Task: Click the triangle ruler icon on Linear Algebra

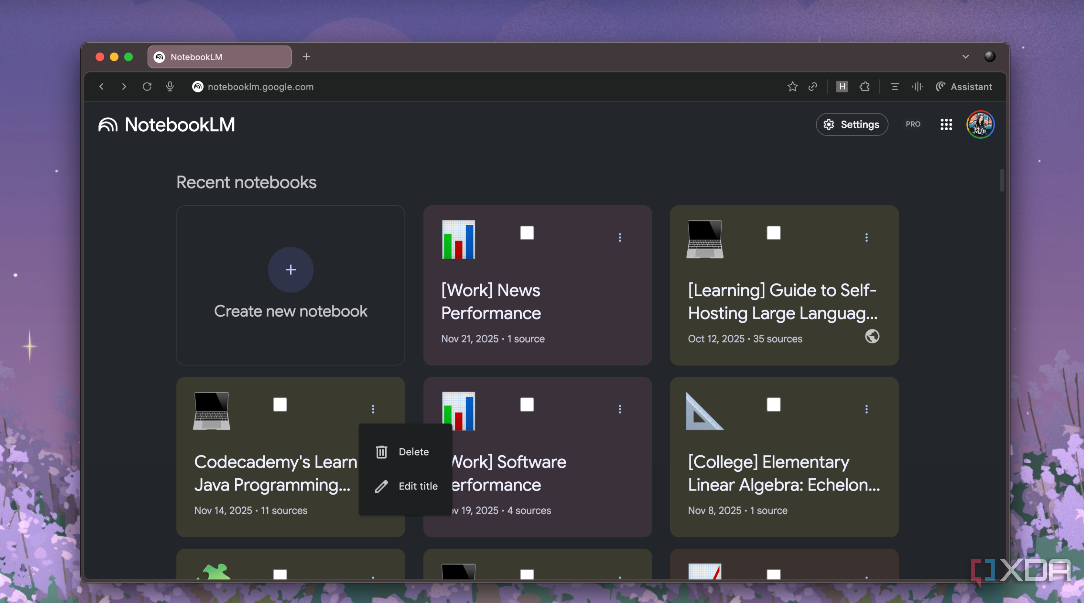Action: point(704,411)
